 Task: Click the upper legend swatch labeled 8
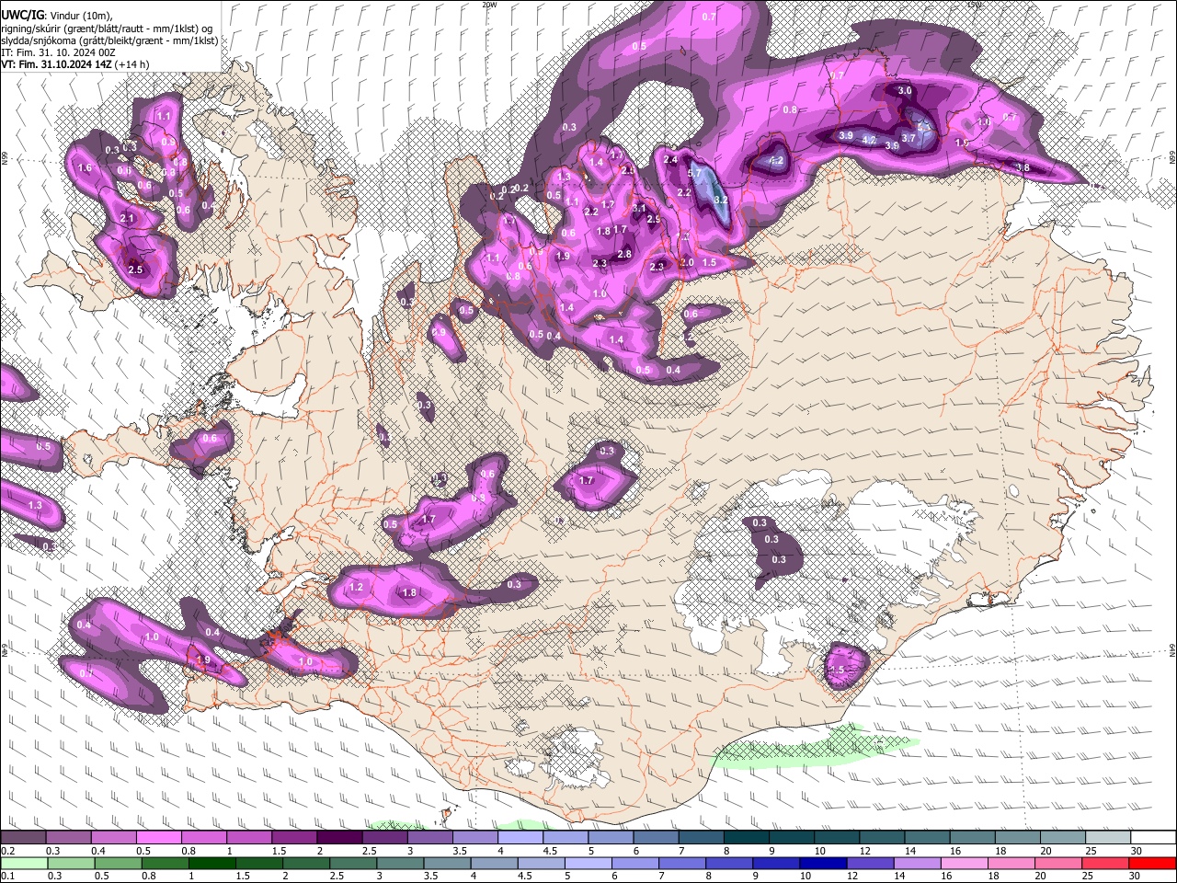point(747,838)
